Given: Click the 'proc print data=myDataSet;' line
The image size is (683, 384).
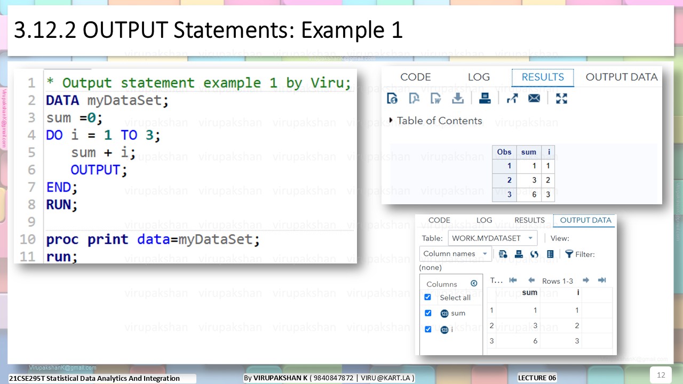Looking at the screenshot, I should pyautogui.click(x=153, y=239).
